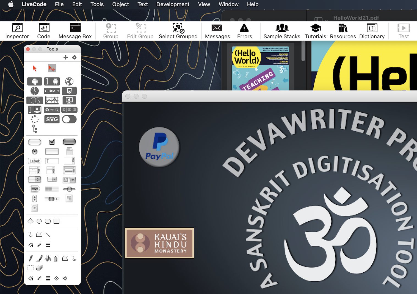
Task: Choose the combo box control tool
Action: (x=69, y=180)
